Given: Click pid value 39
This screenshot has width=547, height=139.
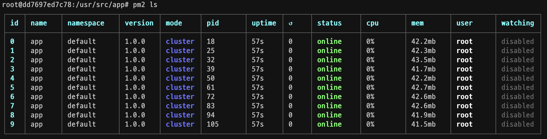Looking at the screenshot, I should tap(211, 69).
